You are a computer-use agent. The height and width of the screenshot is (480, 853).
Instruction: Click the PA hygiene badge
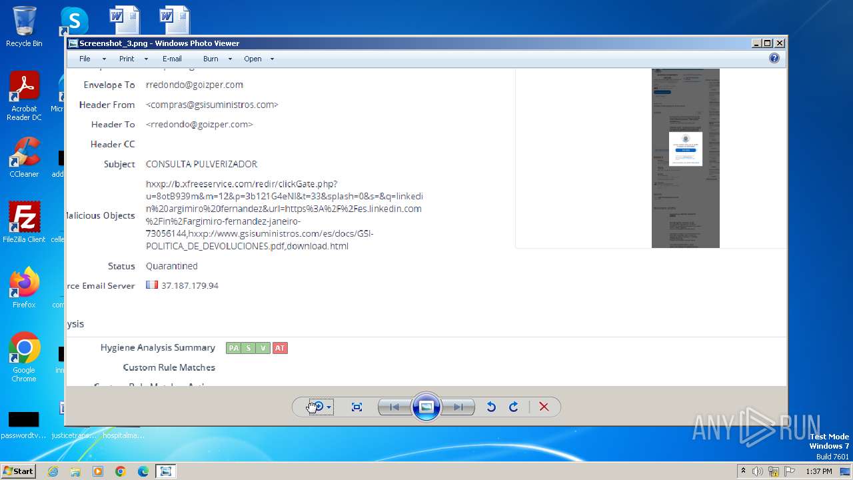tap(233, 348)
